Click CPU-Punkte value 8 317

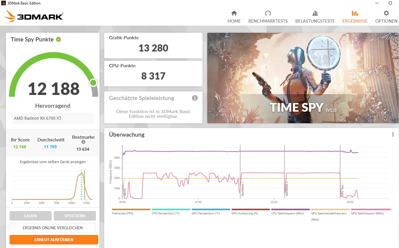(153, 76)
